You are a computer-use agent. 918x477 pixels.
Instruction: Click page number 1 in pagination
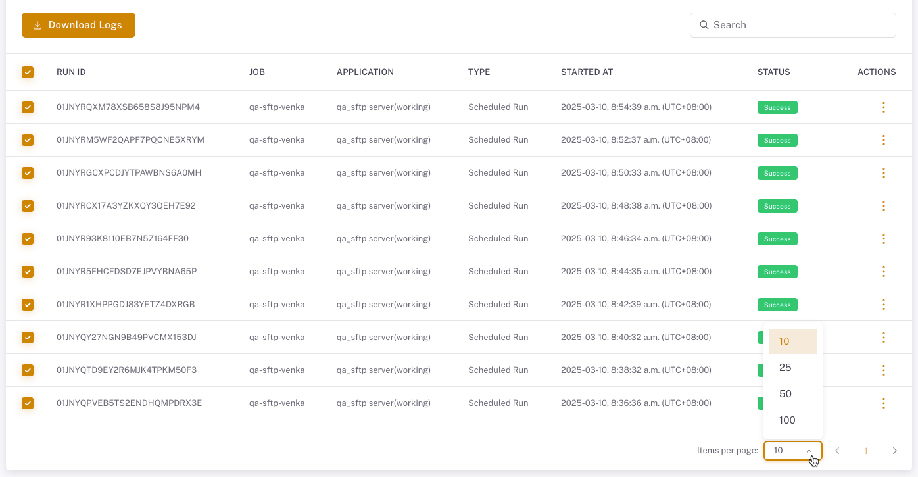[866, 451]
